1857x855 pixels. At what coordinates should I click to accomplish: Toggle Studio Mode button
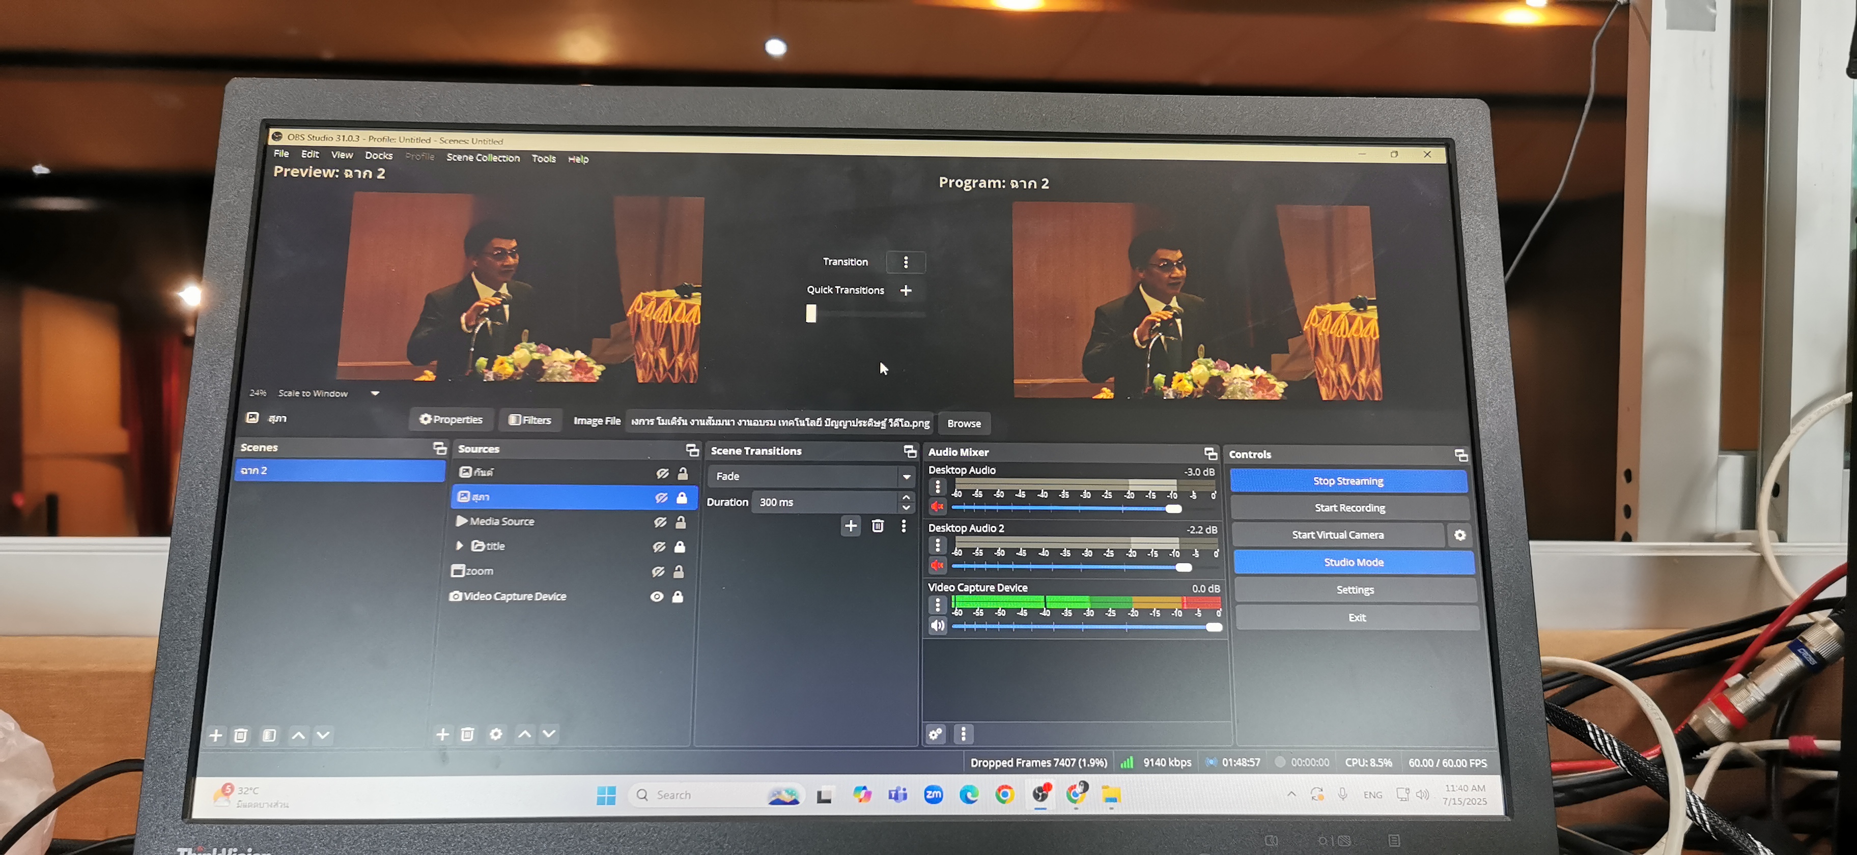tap(1353, 563)
